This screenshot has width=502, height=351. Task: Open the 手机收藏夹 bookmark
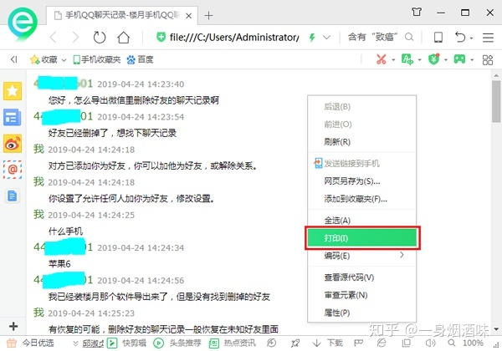97,59
